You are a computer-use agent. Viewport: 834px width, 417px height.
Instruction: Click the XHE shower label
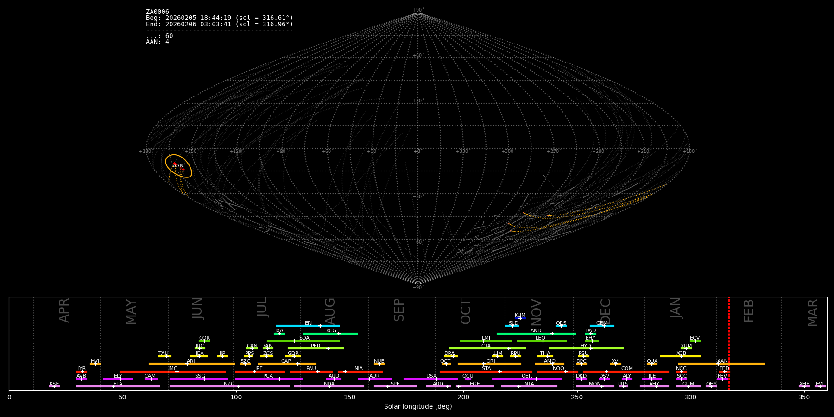[x=804, y=384]
